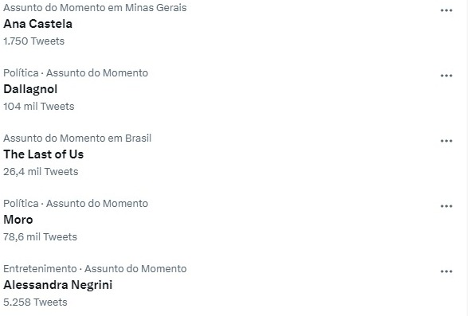
Task: Open the Moro trending topic
Action: [18, 220]
